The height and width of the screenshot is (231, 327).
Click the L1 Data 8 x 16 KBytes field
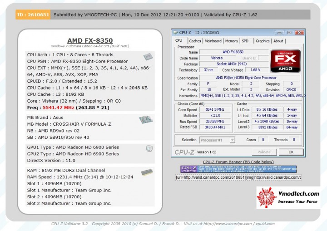267,109
